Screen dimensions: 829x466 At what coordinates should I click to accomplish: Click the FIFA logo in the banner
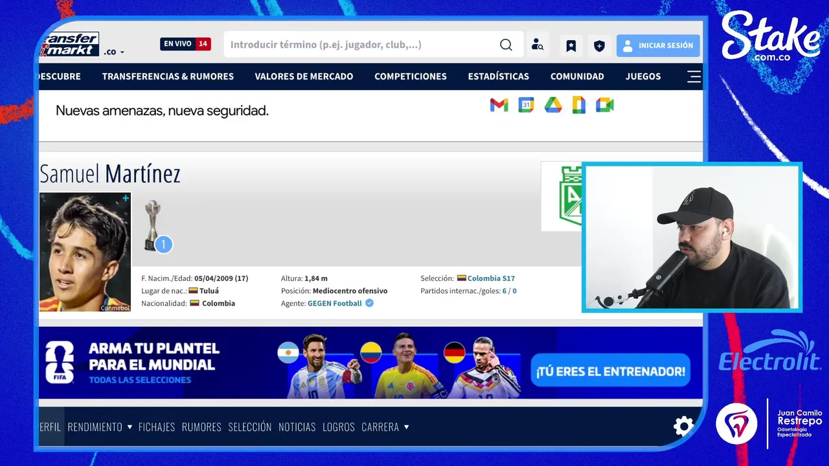point(60,362)
